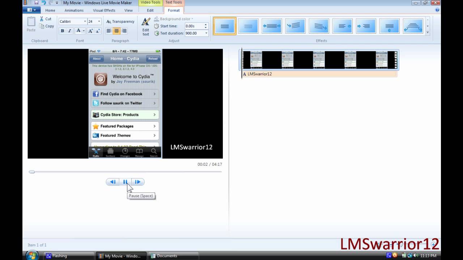The image size is (463, 260).
Task: Select the fly-out to bottom-right text effect
Action: click(319, 26)
